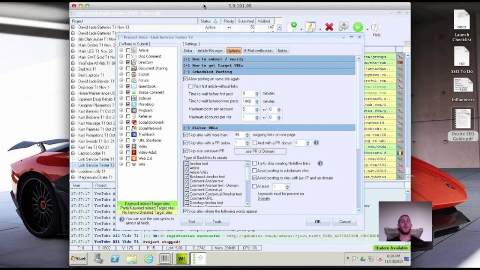Click the Guestbook engine icon
Image resolution: width=480 pixels, height=270 pixels.
point(134,86)
